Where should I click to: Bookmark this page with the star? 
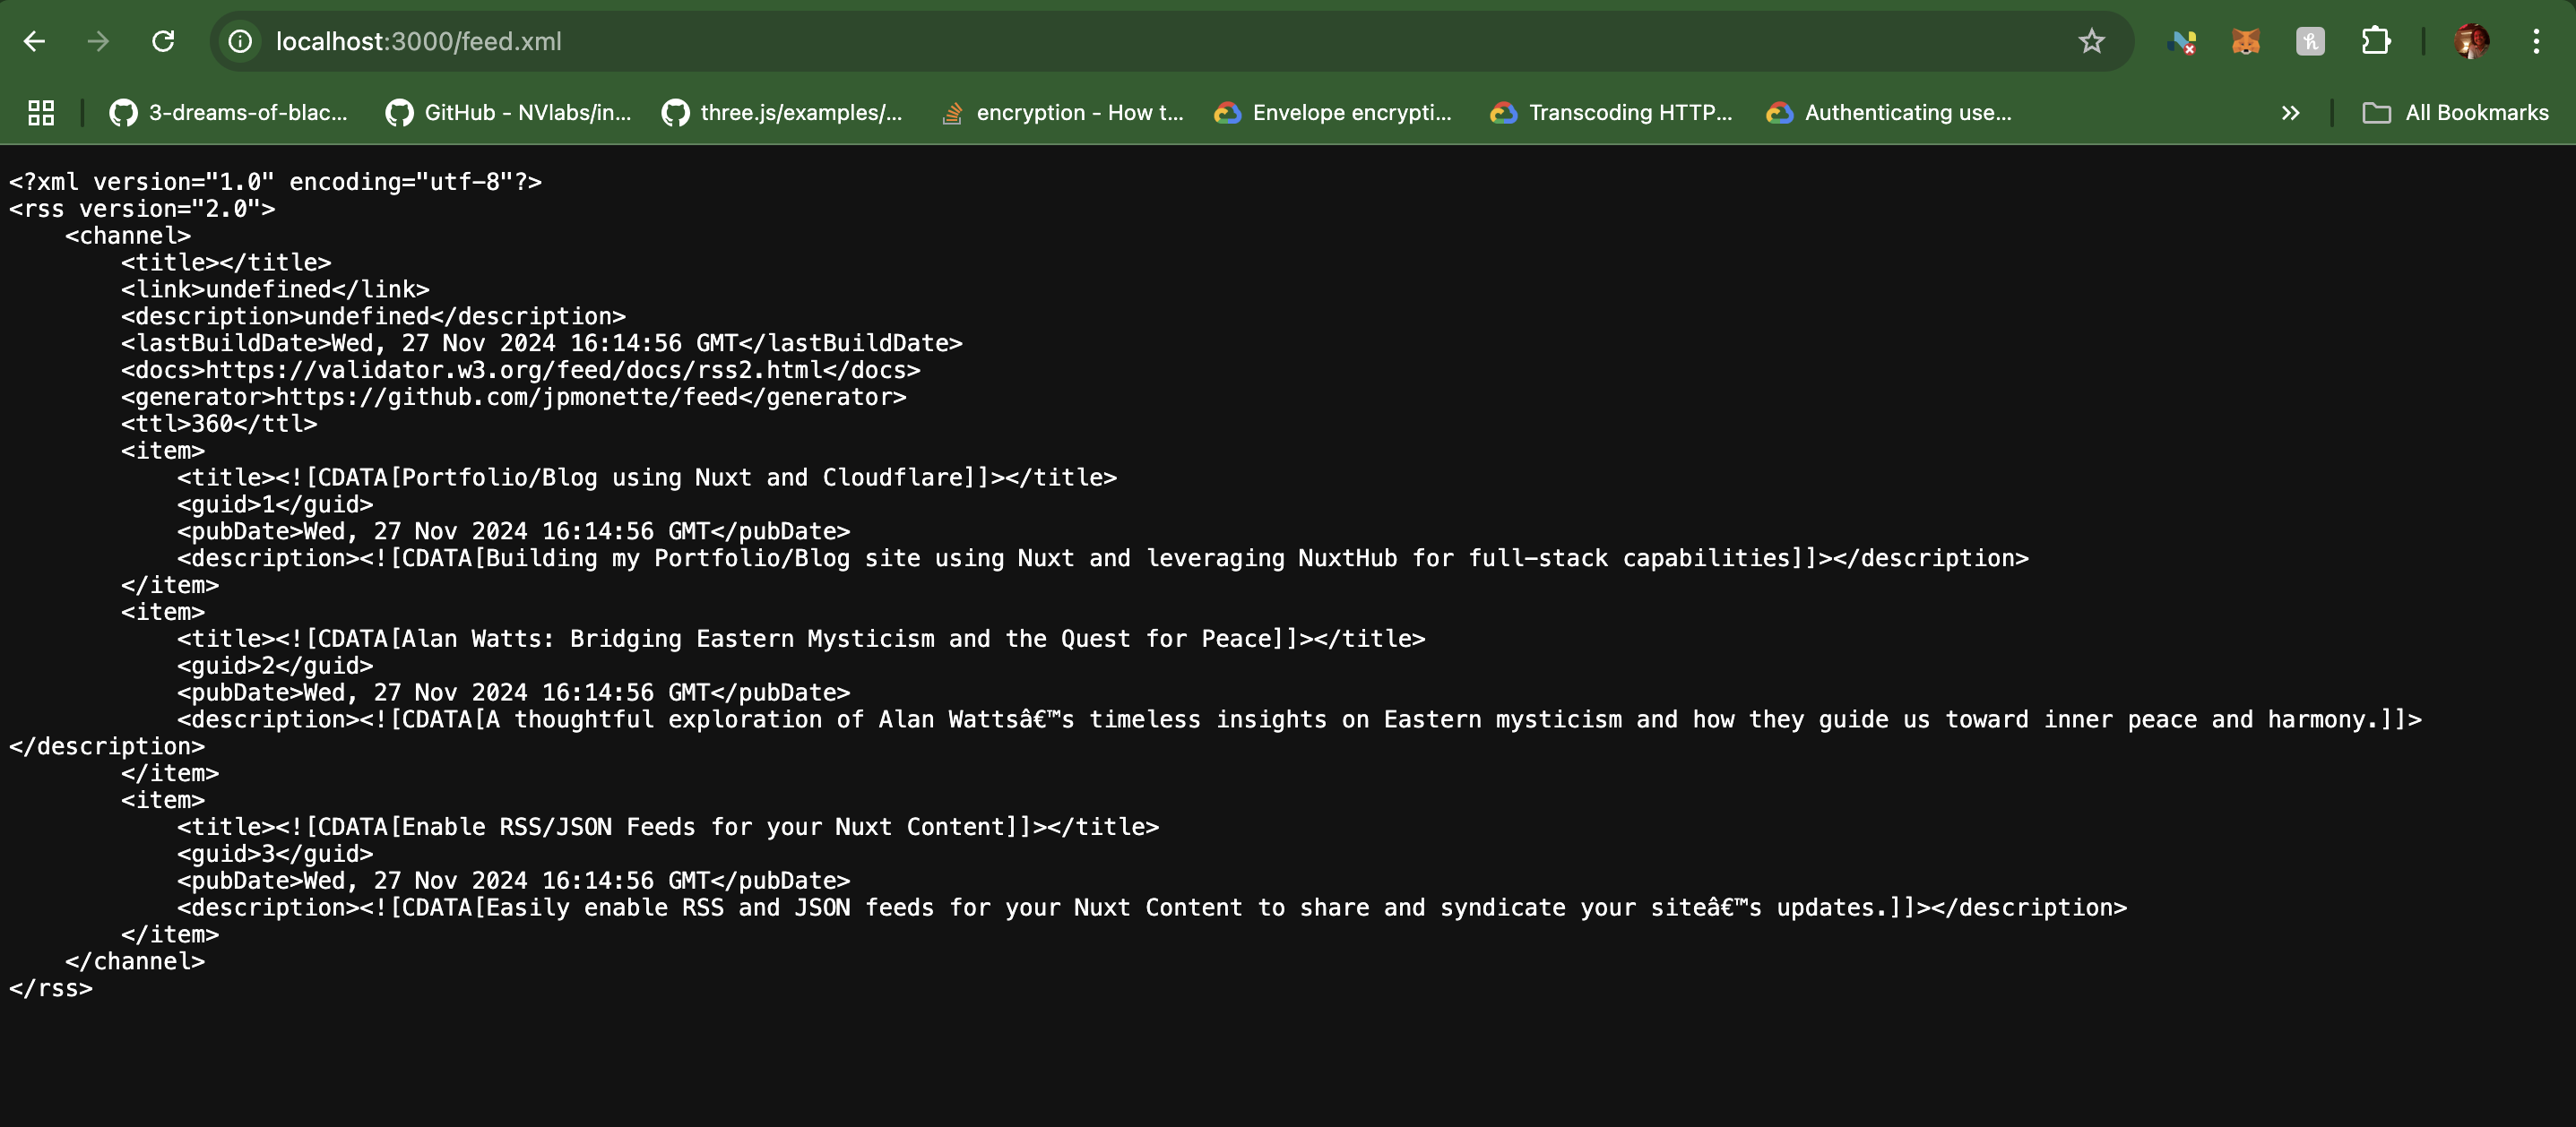2091,41
